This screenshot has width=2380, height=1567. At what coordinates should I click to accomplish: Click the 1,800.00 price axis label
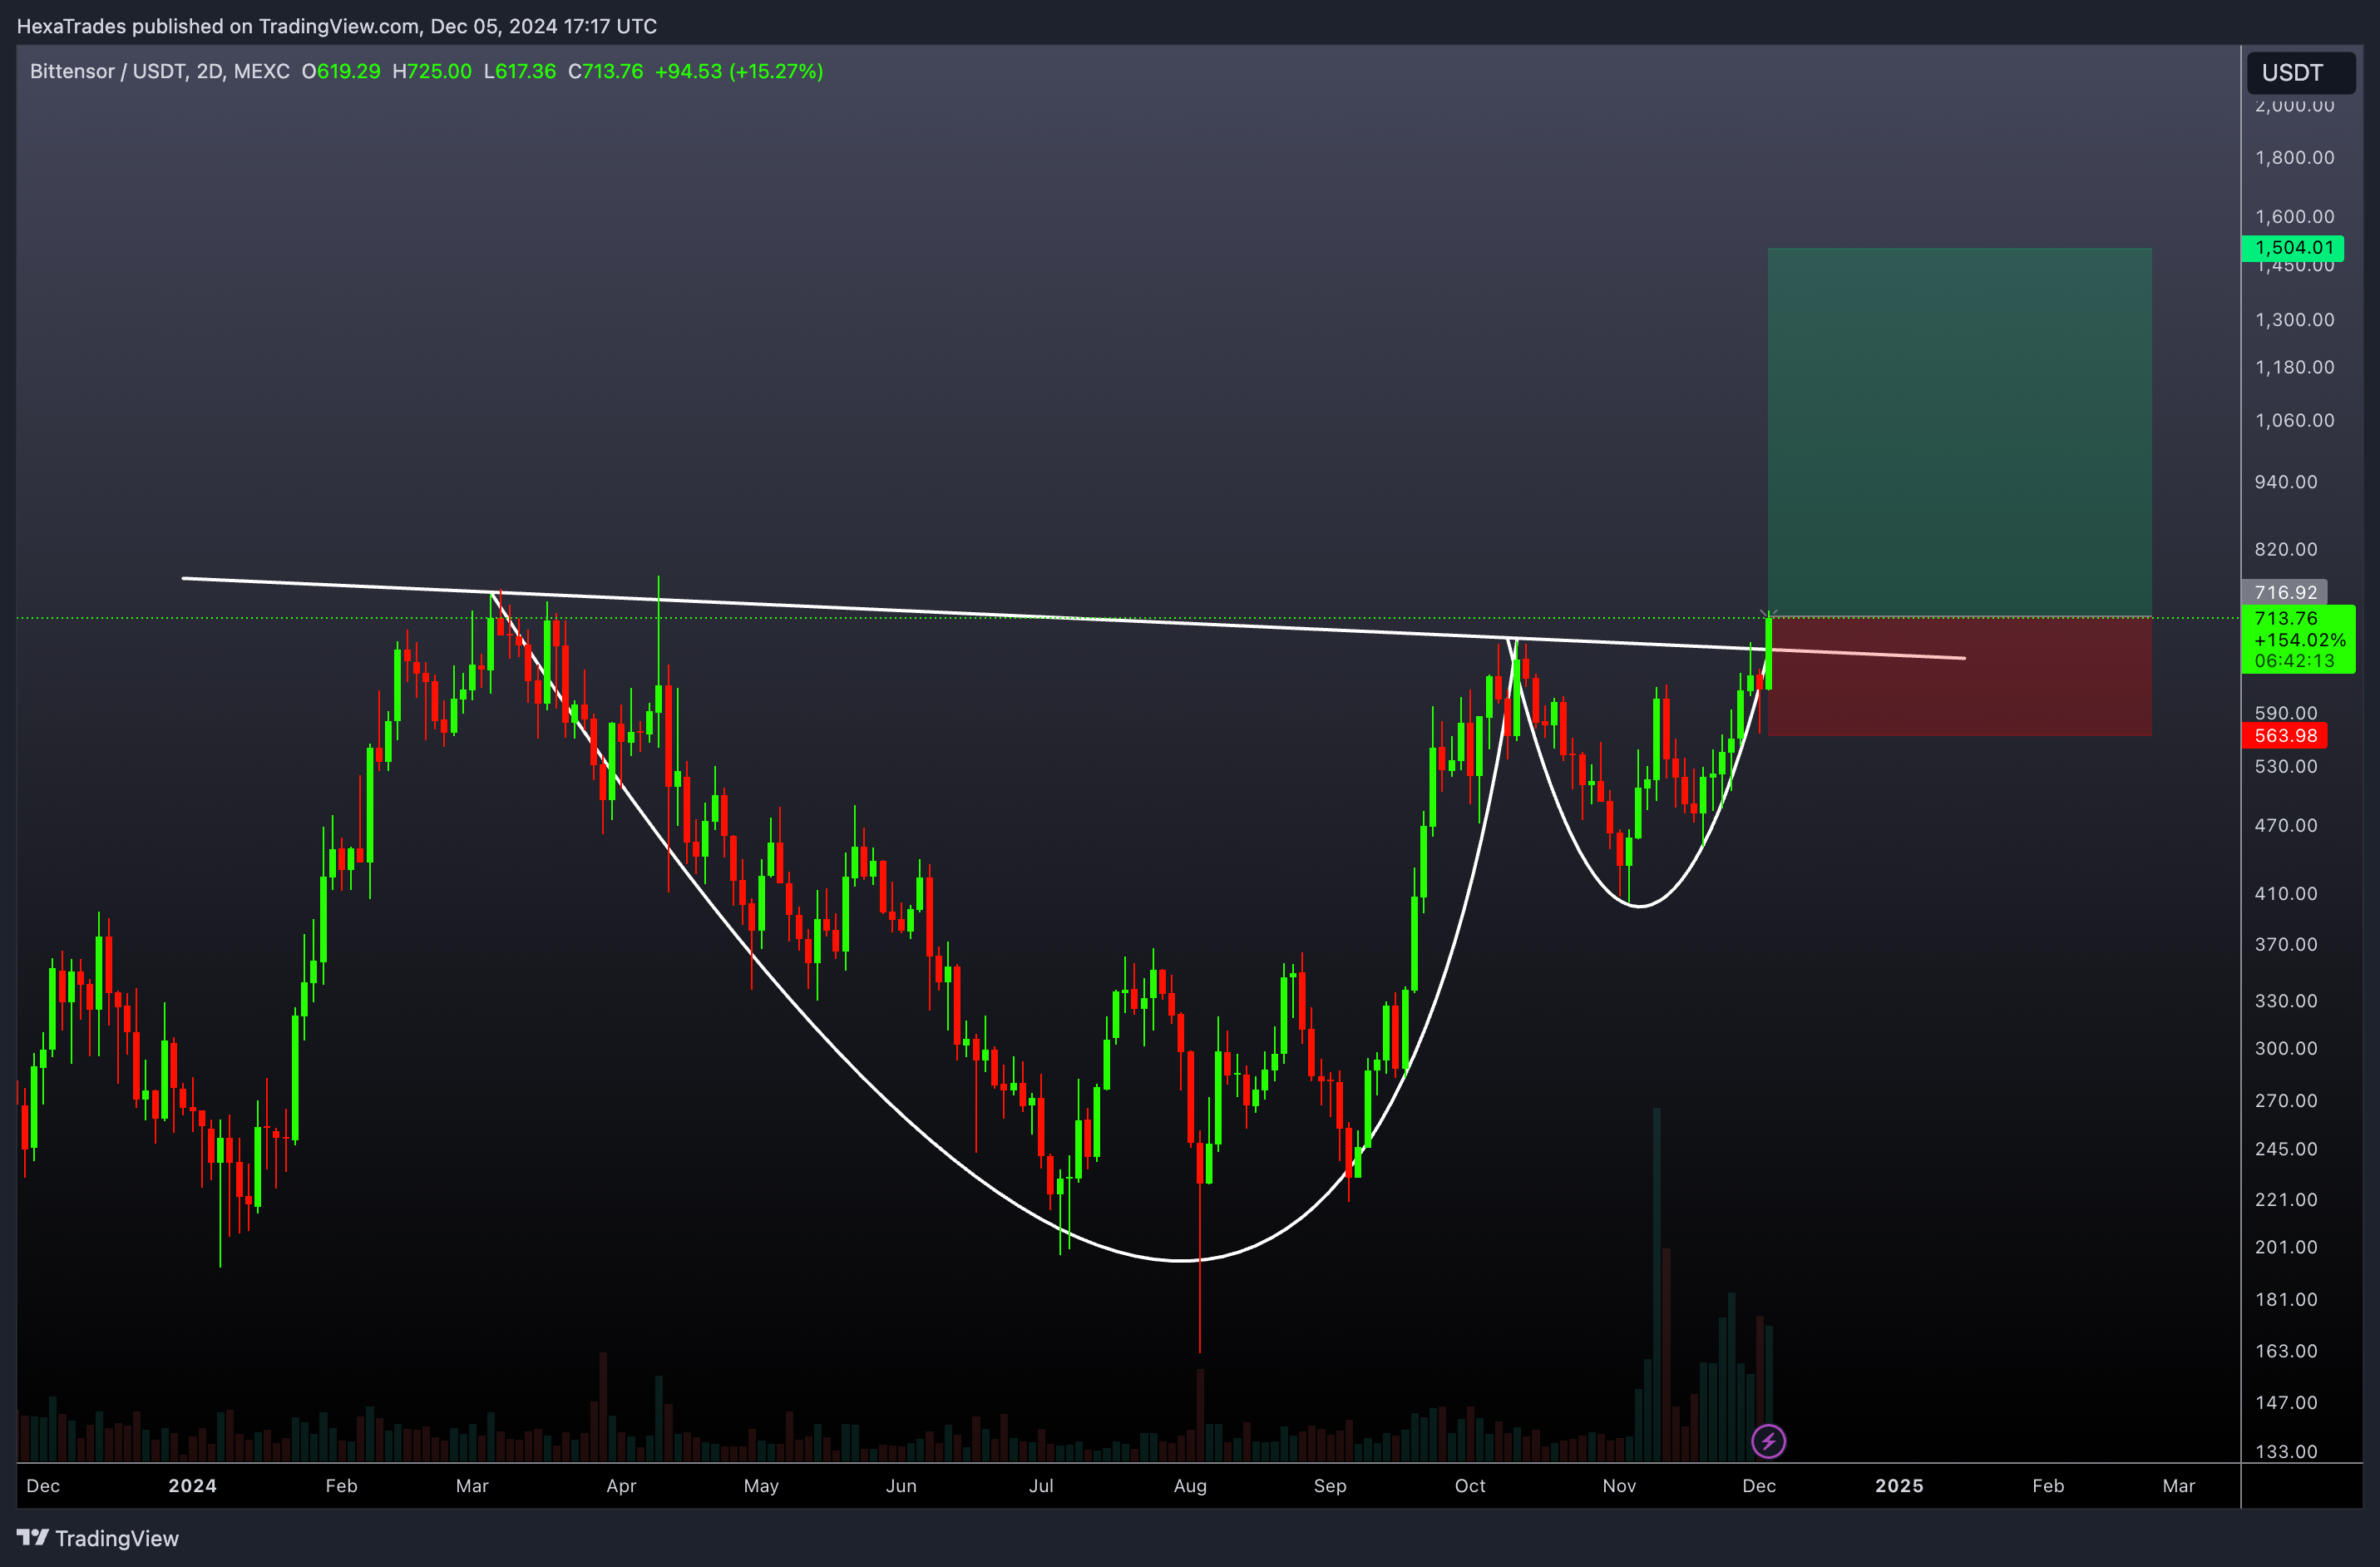(2295, 157)
